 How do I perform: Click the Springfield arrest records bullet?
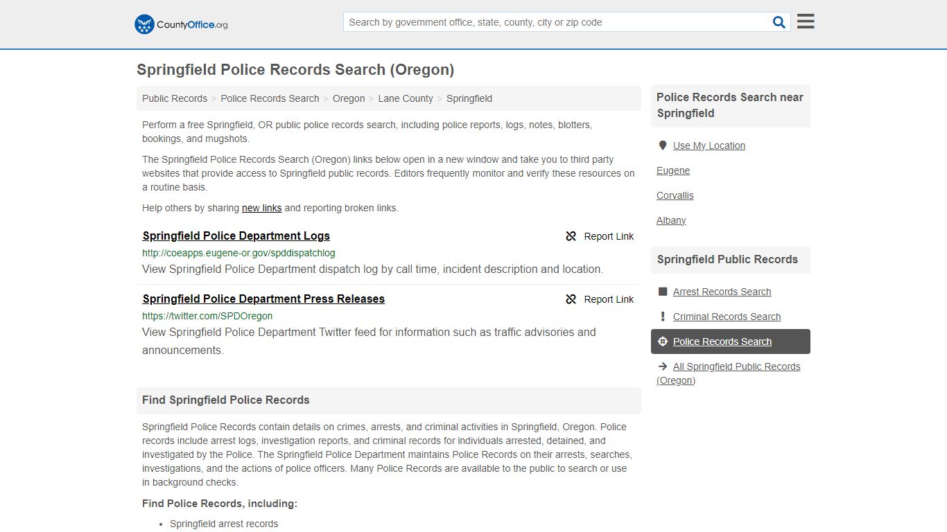[x=224, y=524]
